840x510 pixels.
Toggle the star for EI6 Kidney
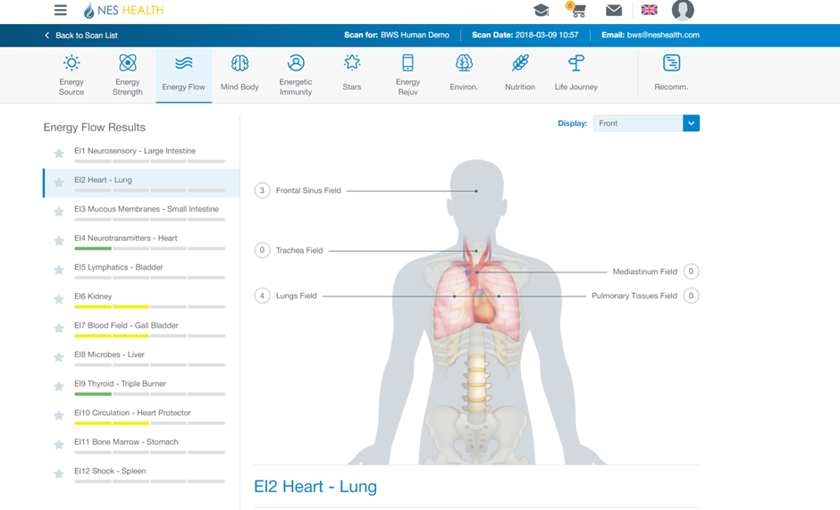(59, 299)
